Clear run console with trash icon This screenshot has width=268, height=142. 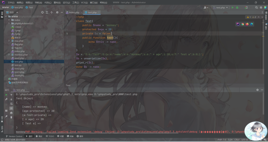pyautogui.click(x=11, y=117)
